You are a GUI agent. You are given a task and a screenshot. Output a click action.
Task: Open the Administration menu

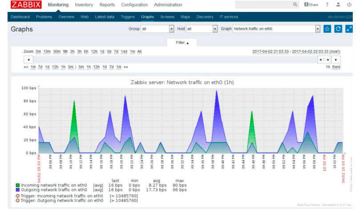168,5
